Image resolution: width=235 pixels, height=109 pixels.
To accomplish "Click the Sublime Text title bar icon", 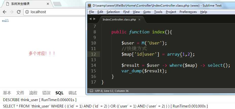I will point(90,6).
